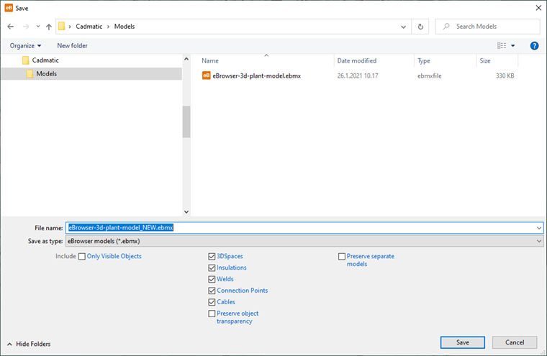
Task: Click the change view layout icon
Action: [x=502, y=45]
